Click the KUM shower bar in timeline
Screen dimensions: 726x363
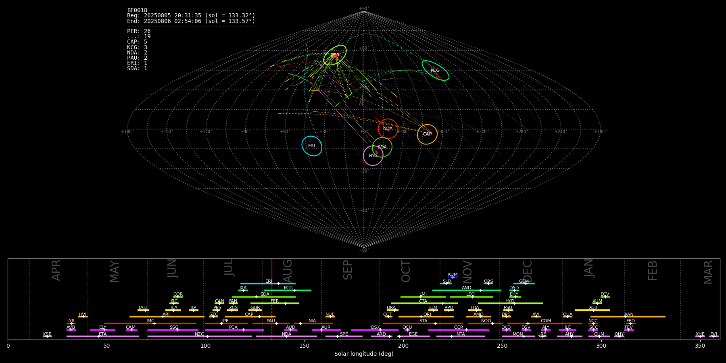pyautogui.click(x=453, y=277)
